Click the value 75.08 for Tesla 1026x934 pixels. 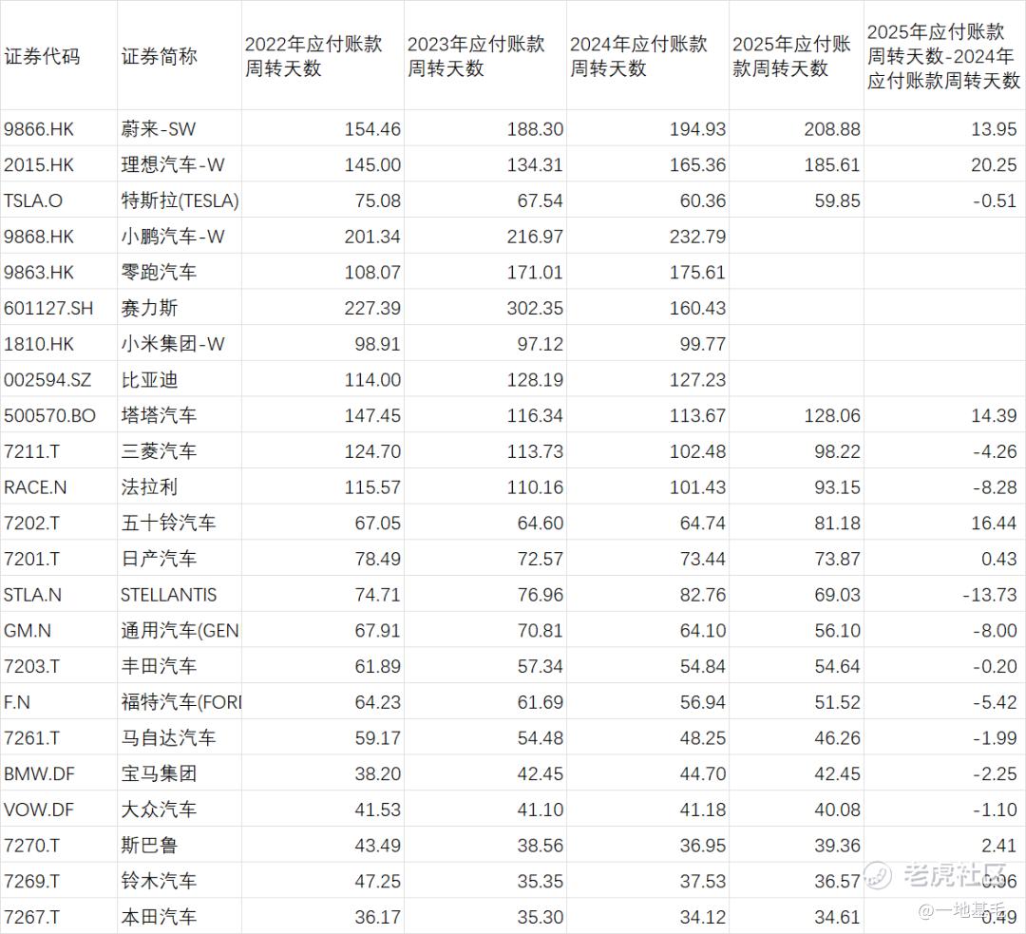tap(377, 200)
